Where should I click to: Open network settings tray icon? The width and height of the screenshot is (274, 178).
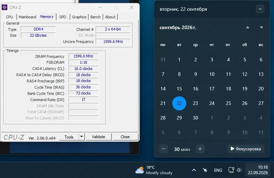point(231,170)
